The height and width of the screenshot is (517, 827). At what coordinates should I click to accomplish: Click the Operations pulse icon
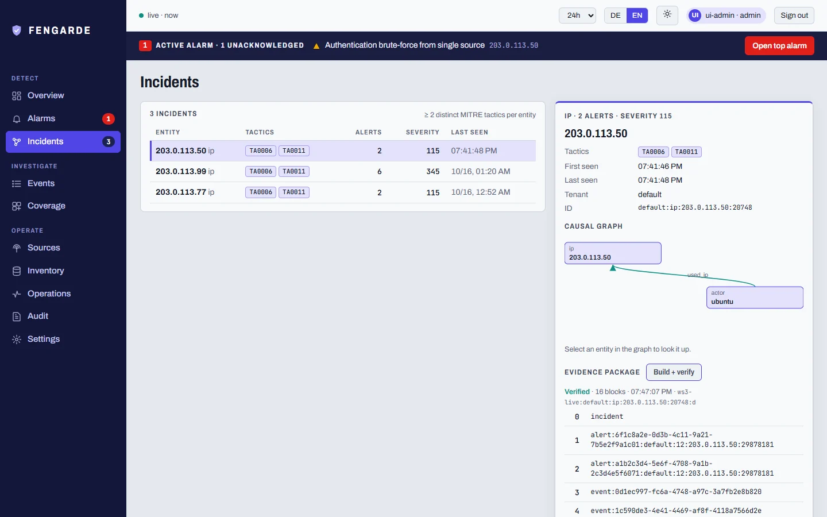tap(17, 294)
